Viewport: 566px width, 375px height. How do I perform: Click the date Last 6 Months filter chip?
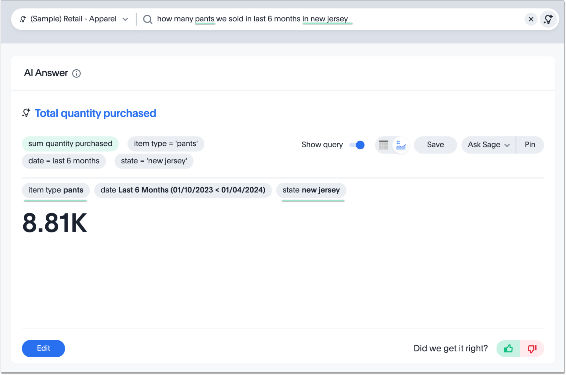click(183, 190)
